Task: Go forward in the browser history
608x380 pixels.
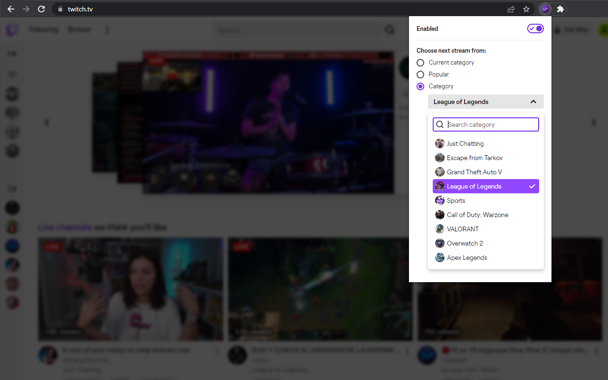Action: pos(26,9)
